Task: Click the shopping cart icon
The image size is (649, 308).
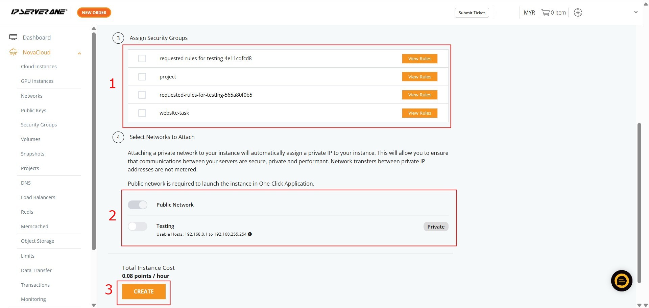Action: (545, 13)
